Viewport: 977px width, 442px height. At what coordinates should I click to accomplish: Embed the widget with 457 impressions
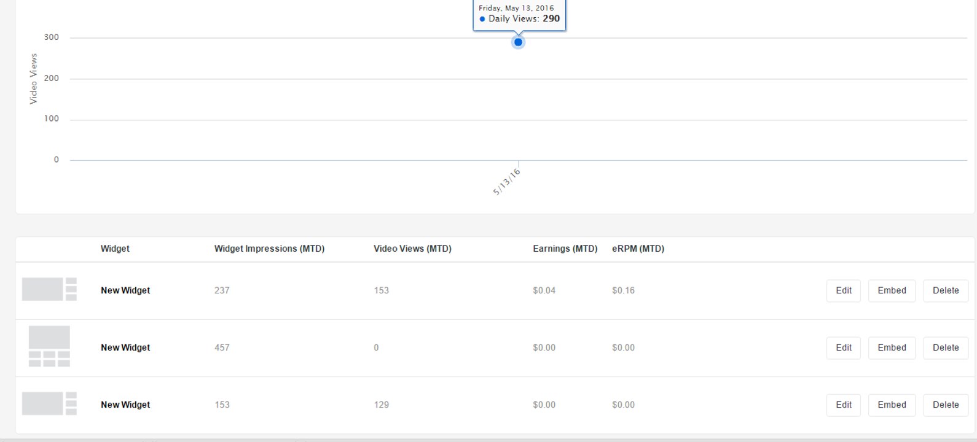click(892, 347)
